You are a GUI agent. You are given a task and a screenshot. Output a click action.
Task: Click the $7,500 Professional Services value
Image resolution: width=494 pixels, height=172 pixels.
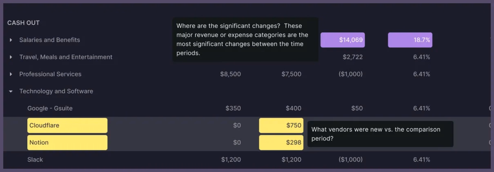click(x=291, y=74)
